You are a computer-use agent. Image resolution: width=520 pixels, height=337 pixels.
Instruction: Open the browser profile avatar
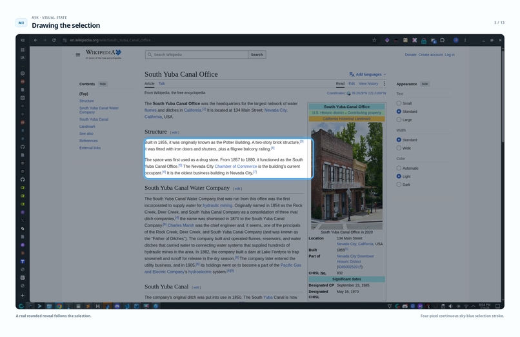[456, 40]
